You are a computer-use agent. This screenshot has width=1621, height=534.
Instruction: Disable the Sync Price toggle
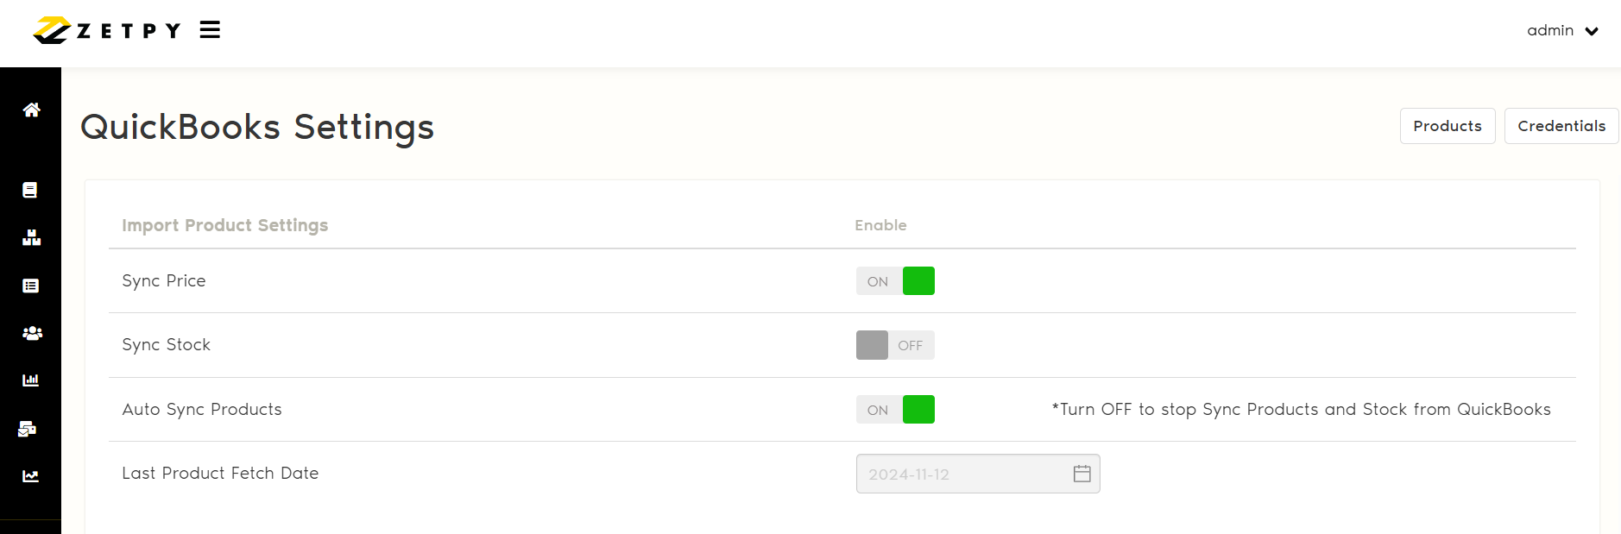895,281
